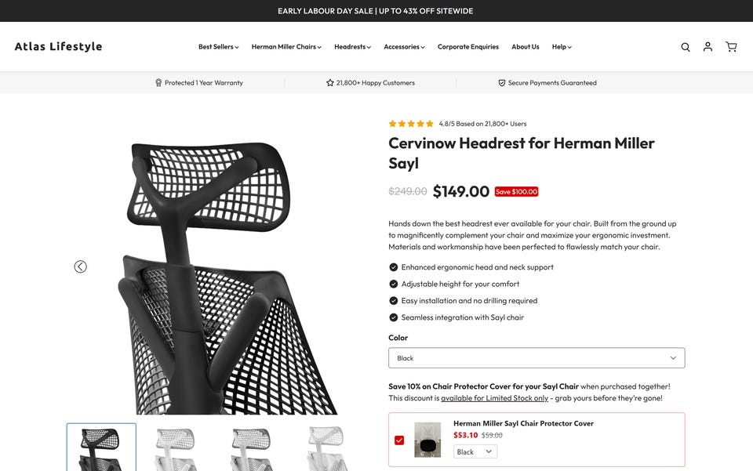Screen dimensions: 753x471
Task: Click the Atlas Lifestyle logo
Action: [x=59, y=46]
